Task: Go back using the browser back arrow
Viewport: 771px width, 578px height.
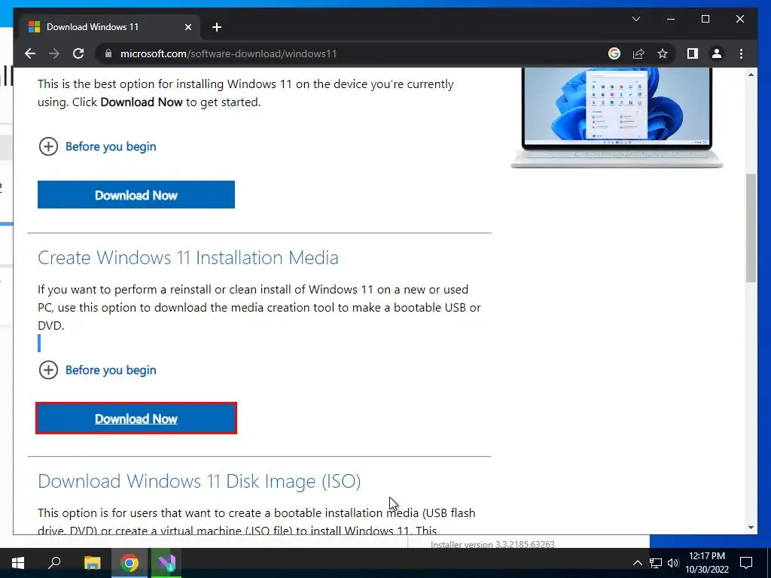Action: (x=30, y=53)
